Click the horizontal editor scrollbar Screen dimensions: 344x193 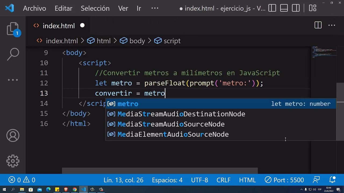pyautogui.click(x=160, y=171)
